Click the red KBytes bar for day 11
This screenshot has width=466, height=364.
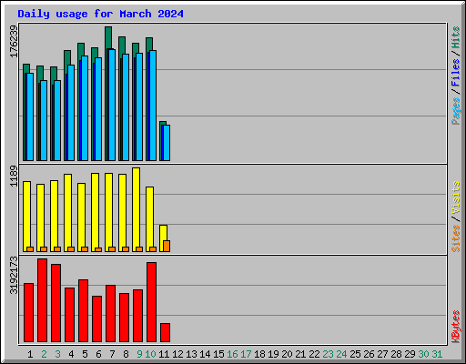pos(165,333)
